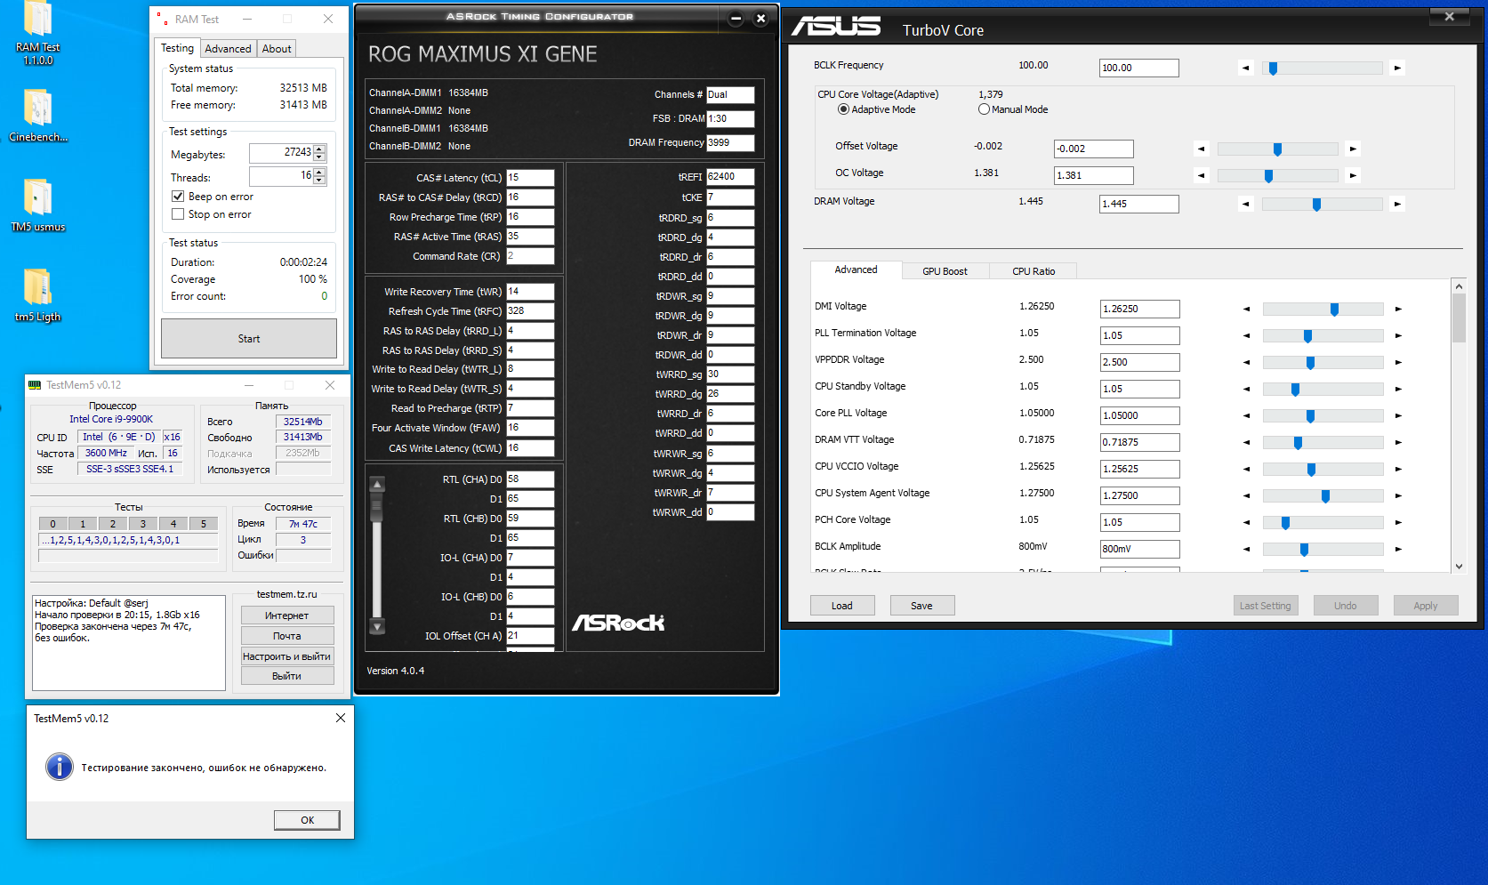The height and width of the screenshot is (885, 1488).
Task: Increase BCLK Frequency with the right arrow
Action: [1397, 68]
